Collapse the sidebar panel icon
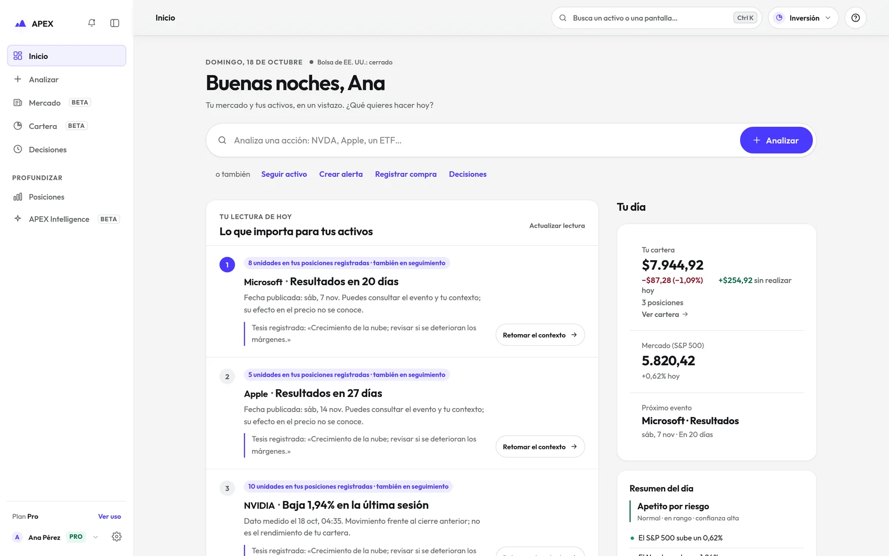The height and width of the screenshot is (556, 889). tap(115, 23)
